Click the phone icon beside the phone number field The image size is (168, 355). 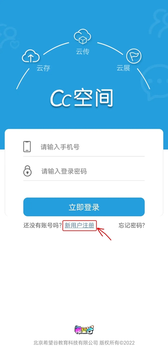(x=27, y=146)
